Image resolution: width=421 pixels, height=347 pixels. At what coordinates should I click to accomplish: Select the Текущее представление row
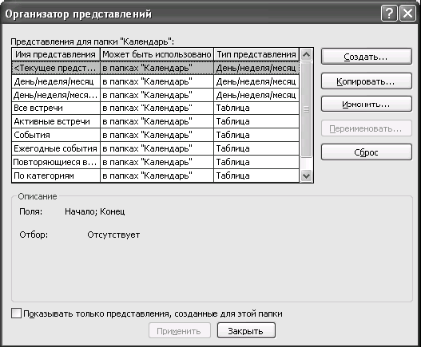click(x=156, y=68)
